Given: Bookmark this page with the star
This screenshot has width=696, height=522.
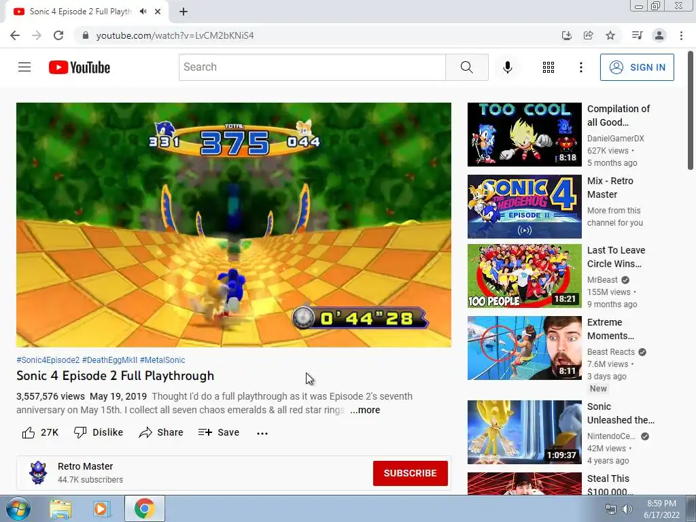Looking at the screenshot, I should click(610, 35).
